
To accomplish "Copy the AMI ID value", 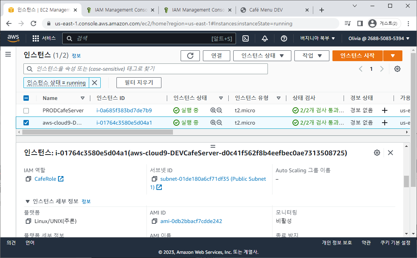I will 154,221.
